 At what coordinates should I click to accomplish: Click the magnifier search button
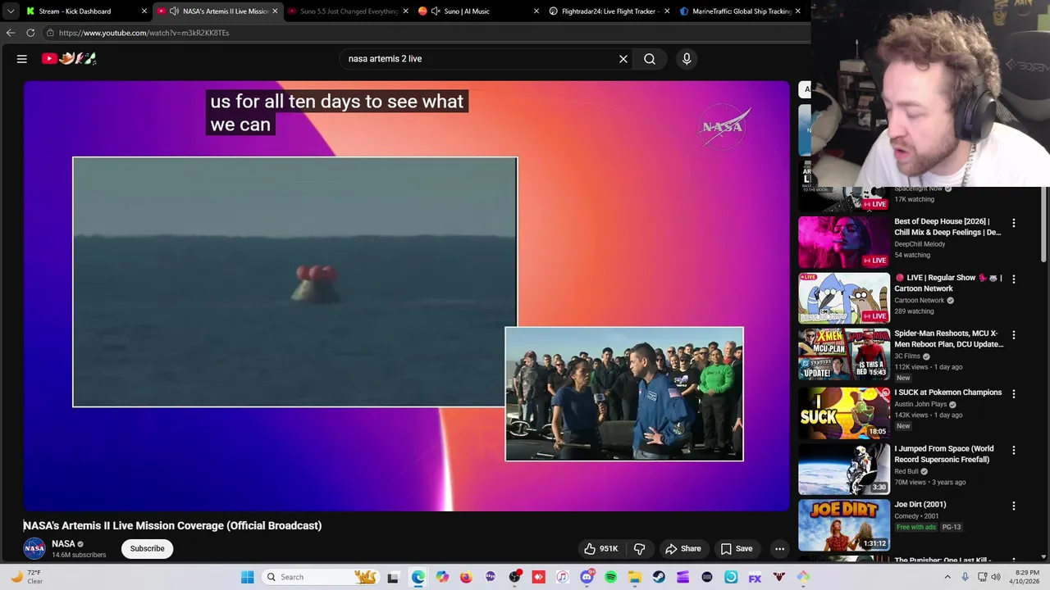tap(650, 59)
